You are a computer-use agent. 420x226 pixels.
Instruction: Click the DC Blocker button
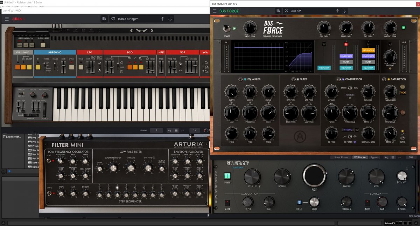(x=360, y=158)
